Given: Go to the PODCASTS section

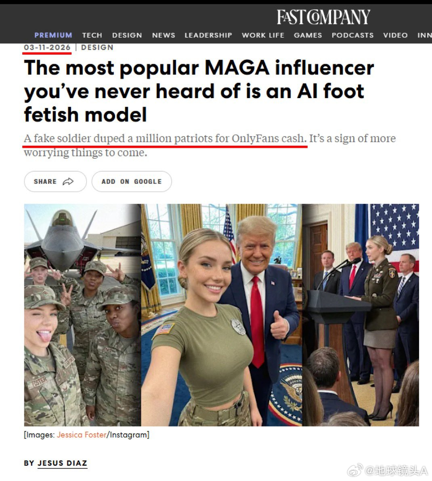Looking at the screenshot, I should point(352,35).
